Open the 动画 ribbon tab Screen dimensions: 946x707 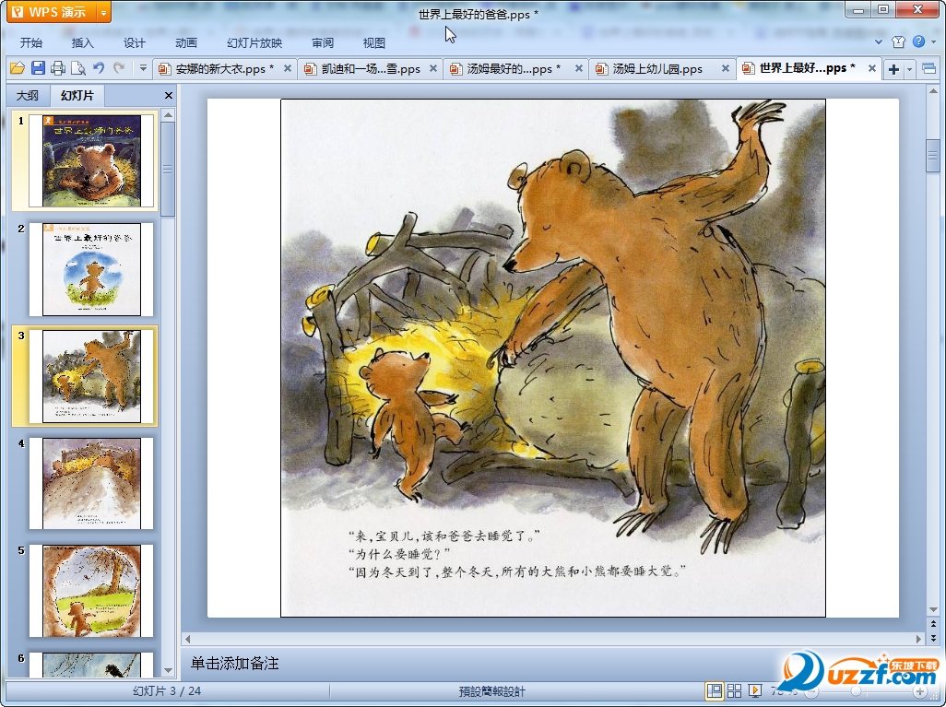(186, 42)
